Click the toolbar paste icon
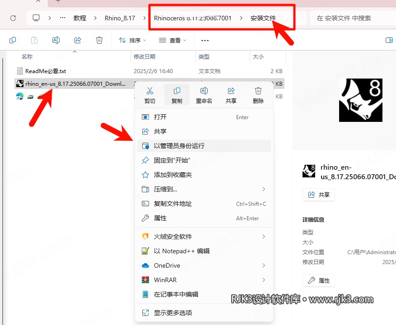The width and height of the screenshot is (396, 325). pos(34,40)
